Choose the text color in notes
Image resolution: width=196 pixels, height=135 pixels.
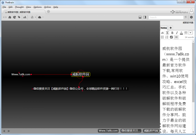pyautogui.click(x=181, y=33)
